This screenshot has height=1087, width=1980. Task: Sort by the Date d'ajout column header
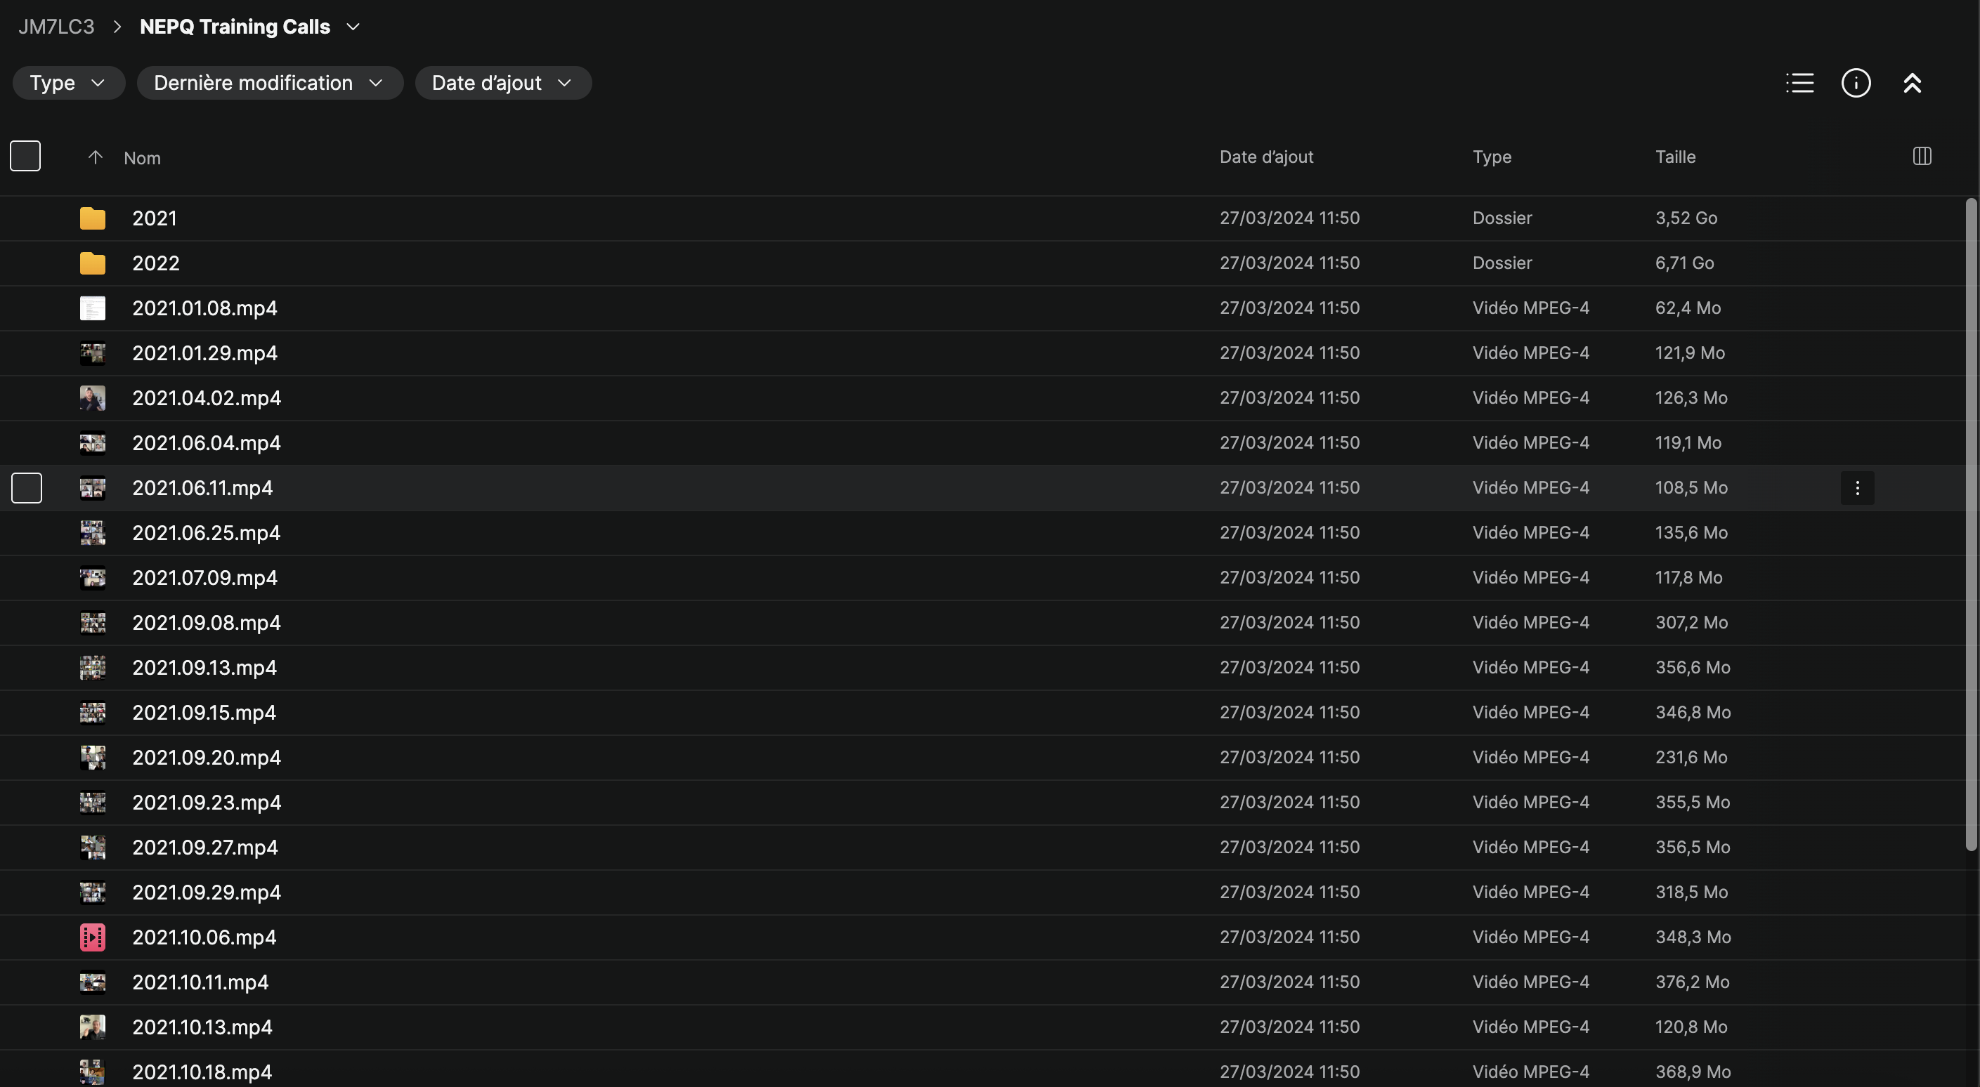point(1266,157)
